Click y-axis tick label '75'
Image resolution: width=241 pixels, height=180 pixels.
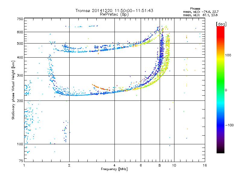[21, 161]
